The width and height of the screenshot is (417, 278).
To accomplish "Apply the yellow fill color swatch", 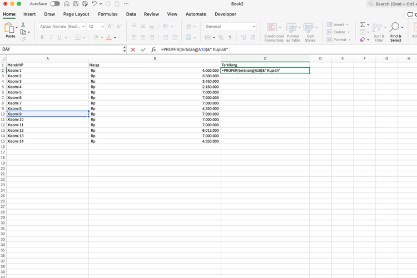I will (x=96, y=38).
